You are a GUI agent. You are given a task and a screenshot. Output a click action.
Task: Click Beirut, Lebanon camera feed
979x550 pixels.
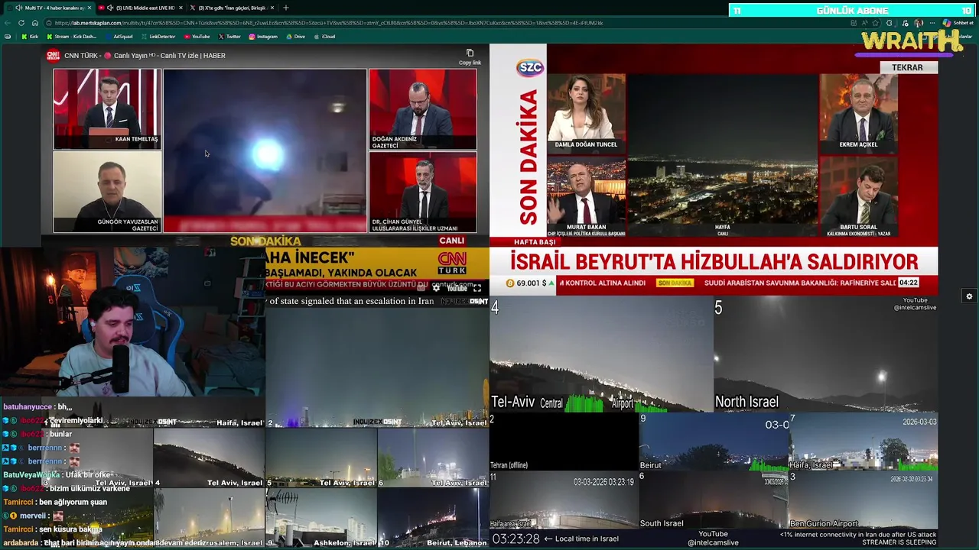click(x=433, y=518)
